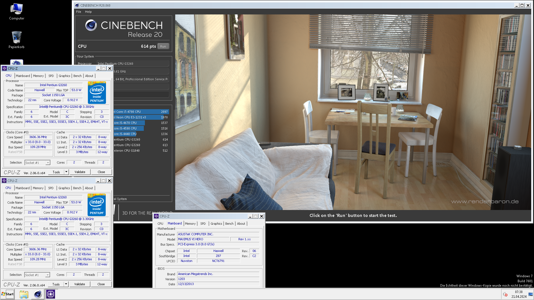Expand Tools dropdown arrow in upper CPU-Z
Viewport: 534px width, 300px height.
coord(66,172)
